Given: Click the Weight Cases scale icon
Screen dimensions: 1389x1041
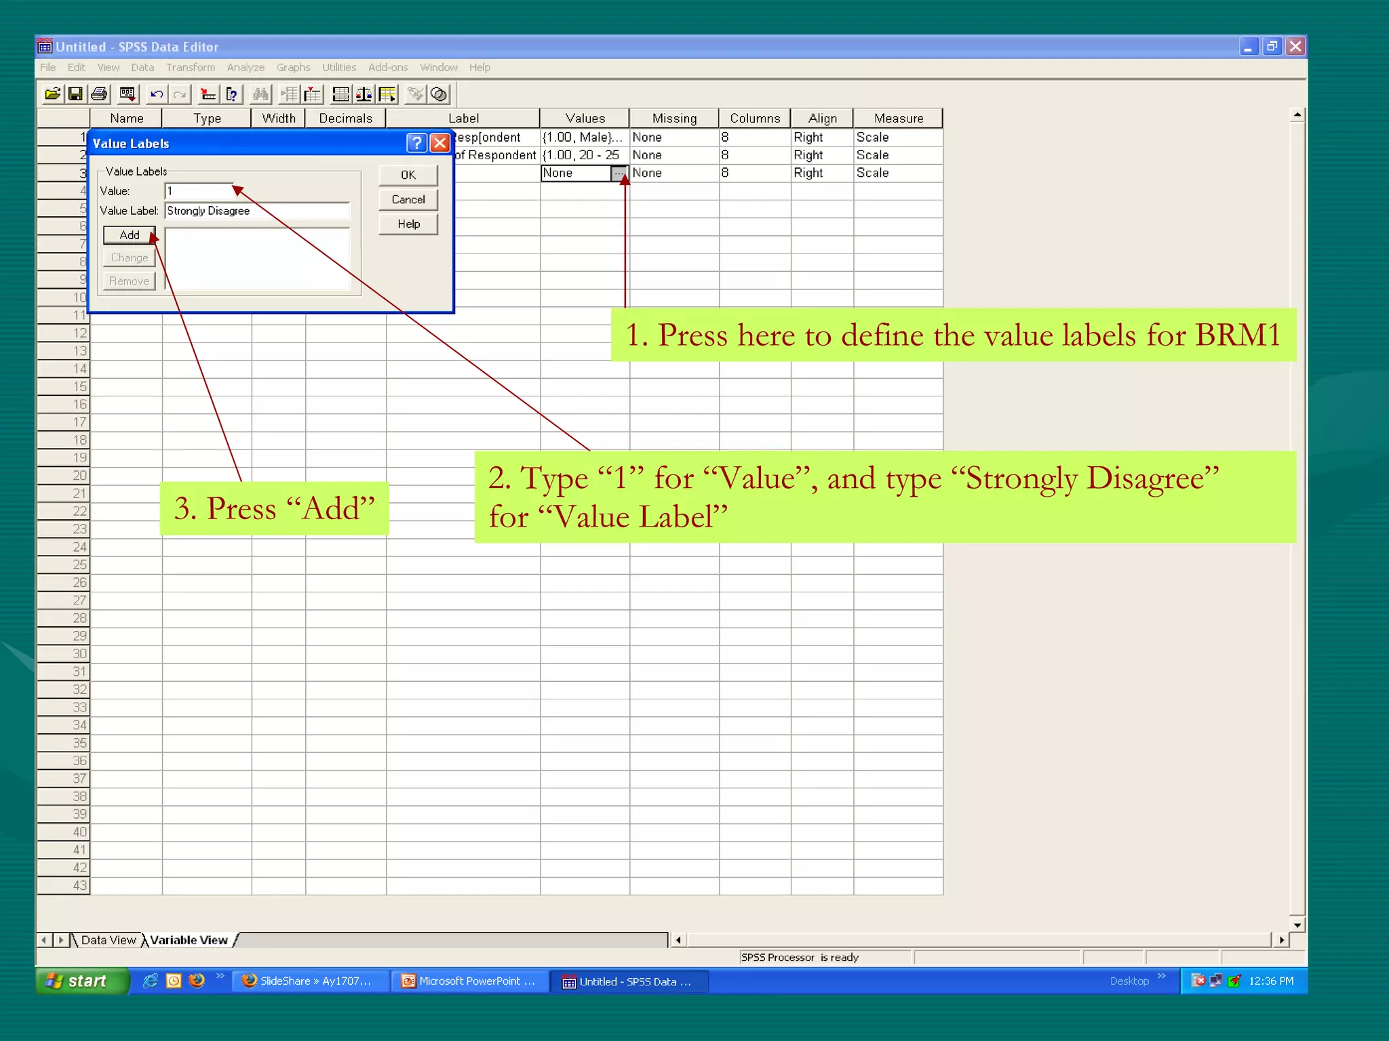Looking at the screenshot, I should click(x=364, y=94).
